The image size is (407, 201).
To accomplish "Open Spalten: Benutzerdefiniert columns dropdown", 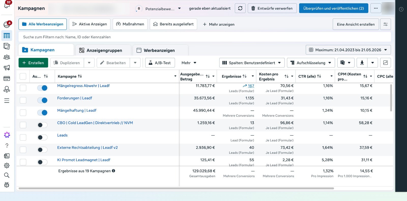I will coord(252,63).
